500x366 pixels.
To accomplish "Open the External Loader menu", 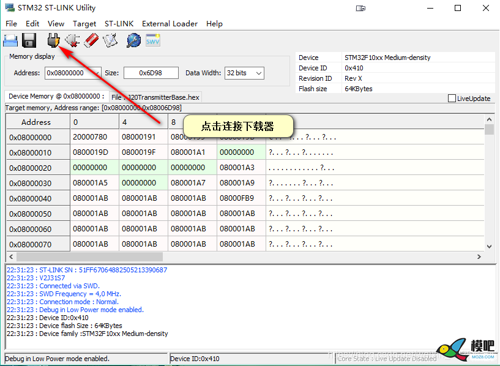I will click(170, 24).
